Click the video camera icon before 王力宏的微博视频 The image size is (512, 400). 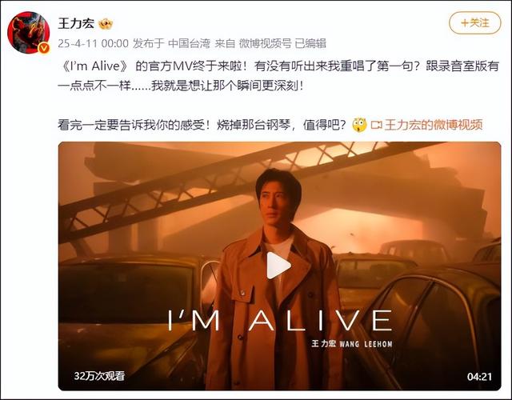coord(377,125)
